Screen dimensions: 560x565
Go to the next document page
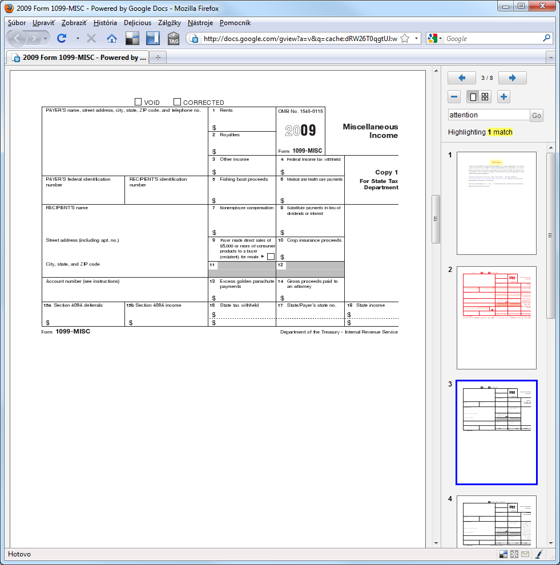tap(512, 78)
